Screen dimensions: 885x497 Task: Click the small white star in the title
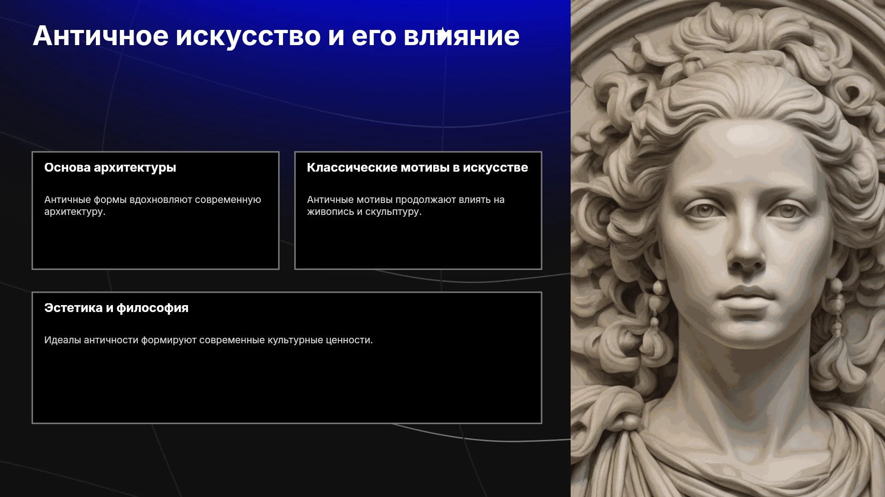(442, 33)
